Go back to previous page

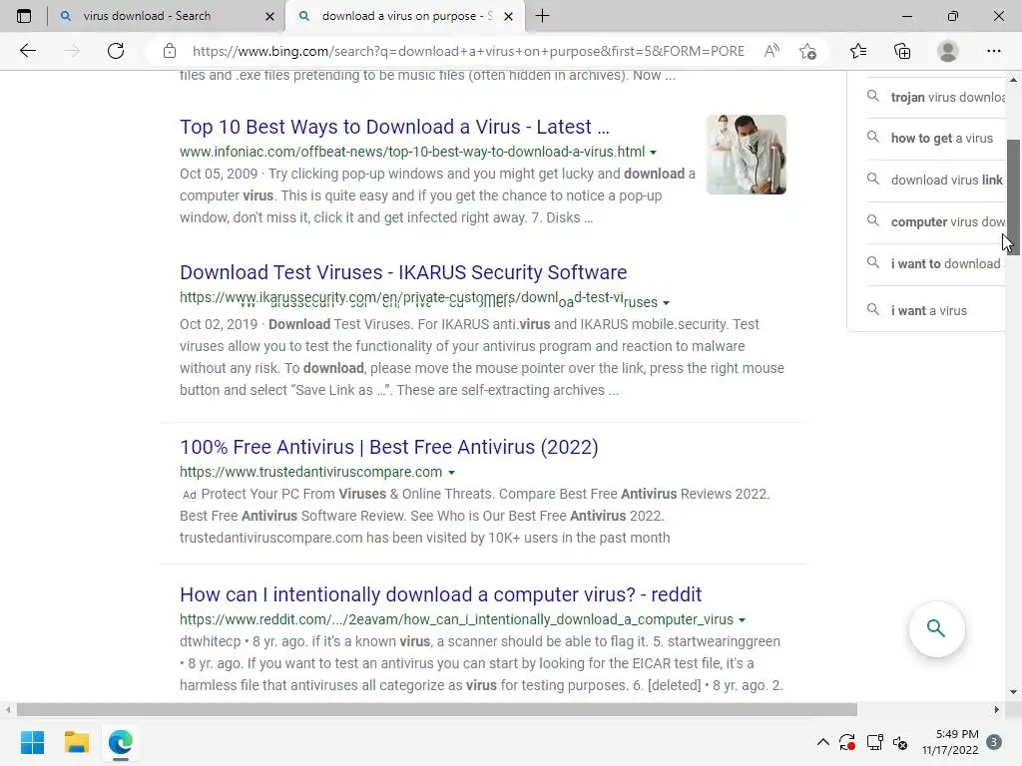28,51
